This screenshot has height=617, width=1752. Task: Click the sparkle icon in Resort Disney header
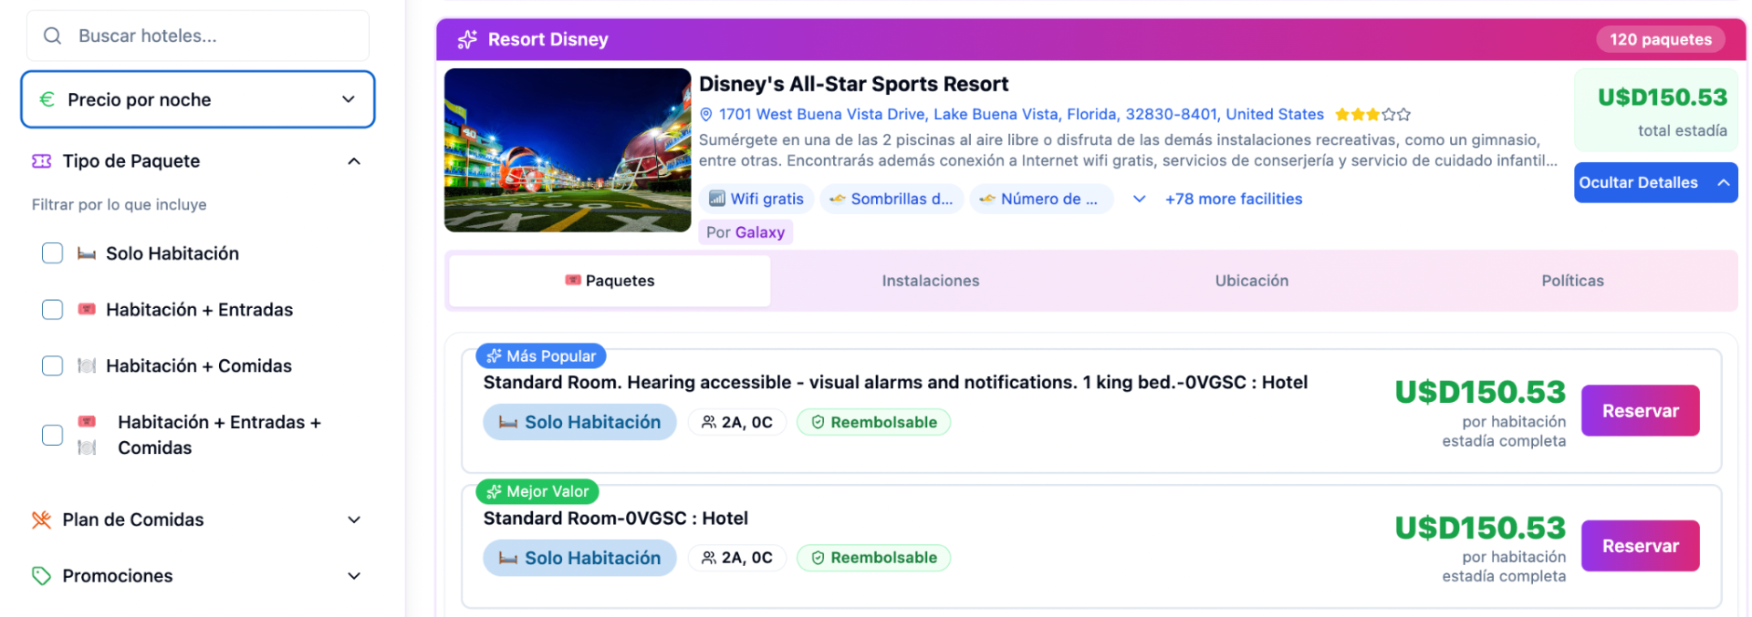pyautogui.click(x=467, y=39)
